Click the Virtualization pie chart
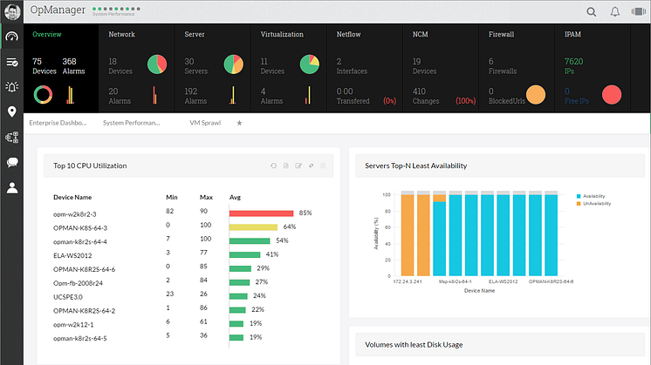 click(x=309, y=64)
